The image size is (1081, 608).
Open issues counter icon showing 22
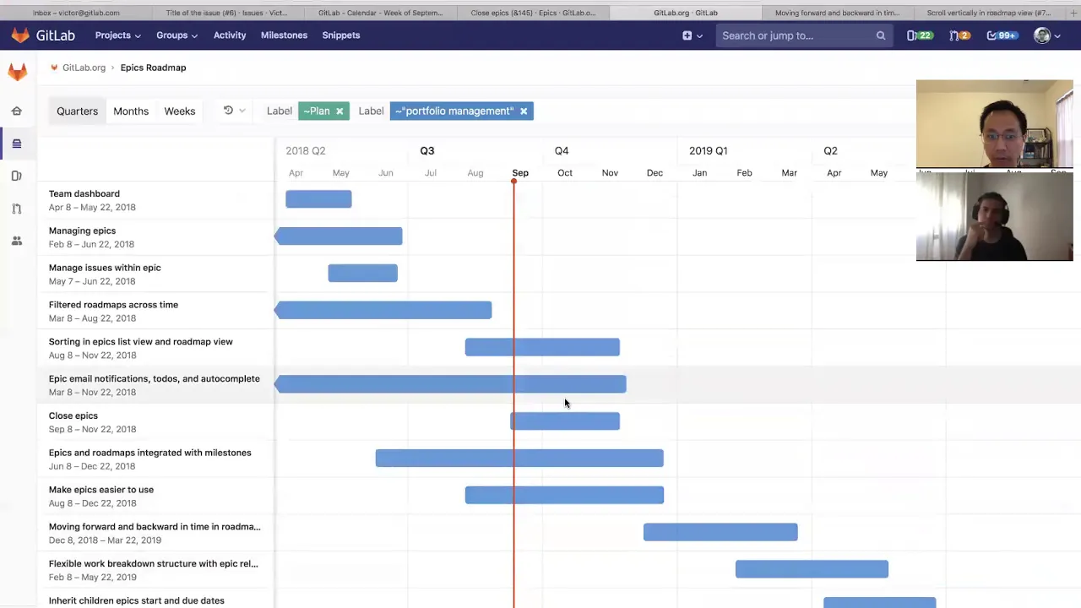tap(919, 35)
